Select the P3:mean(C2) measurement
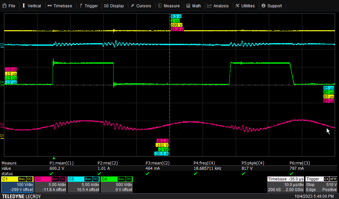 coord(157,163)
